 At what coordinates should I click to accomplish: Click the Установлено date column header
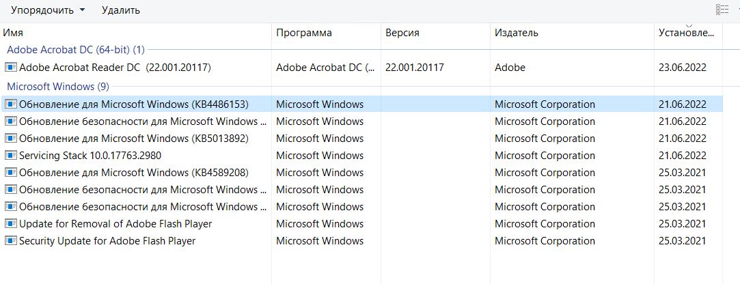[687, 33]
